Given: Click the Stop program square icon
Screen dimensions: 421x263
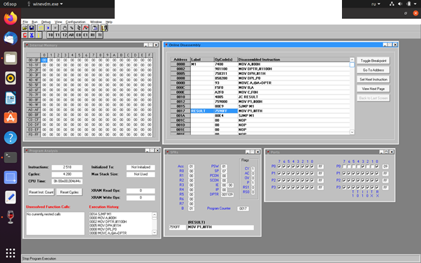Looking at the screenshot, I should coord(55,28).
